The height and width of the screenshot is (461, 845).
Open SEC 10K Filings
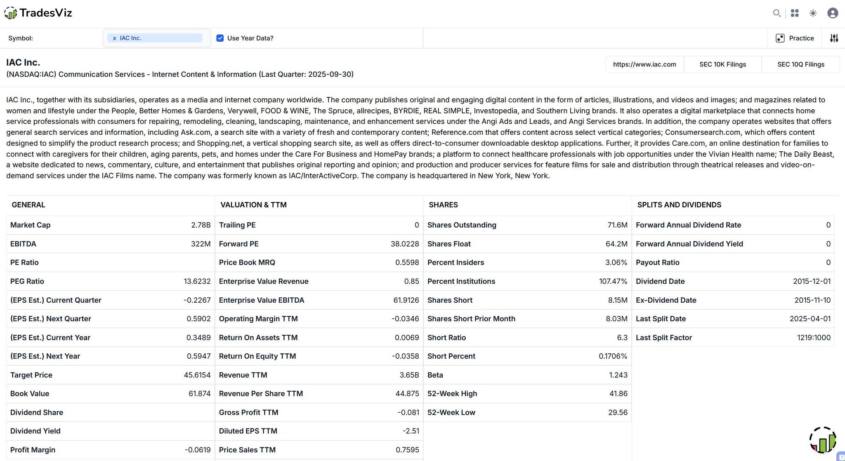pyautogui.click(x=722, y=64)
